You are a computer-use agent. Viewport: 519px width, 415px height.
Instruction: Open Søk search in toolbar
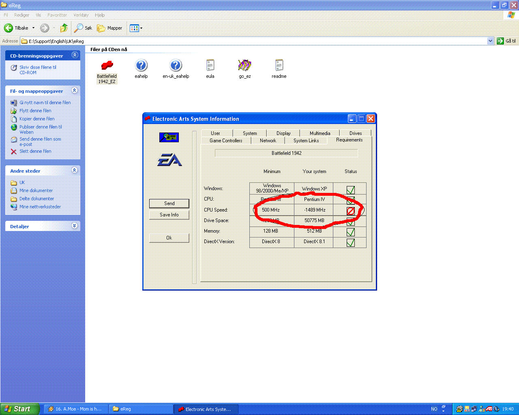click(83, 28)
